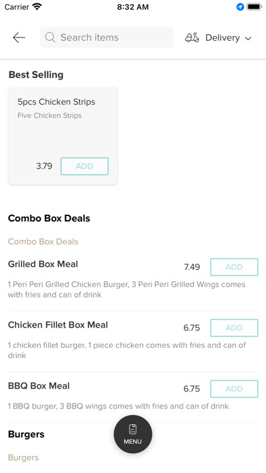Image resolution: width=266 pixels, height=473 pixels.
Task: Open the floating MENU button
Action: pos(133,434)
